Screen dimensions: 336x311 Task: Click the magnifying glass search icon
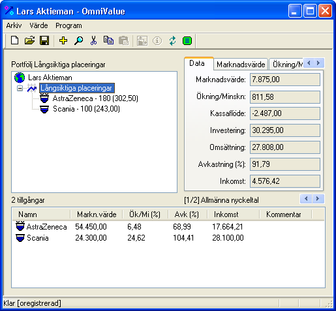(x=78, y=40)
